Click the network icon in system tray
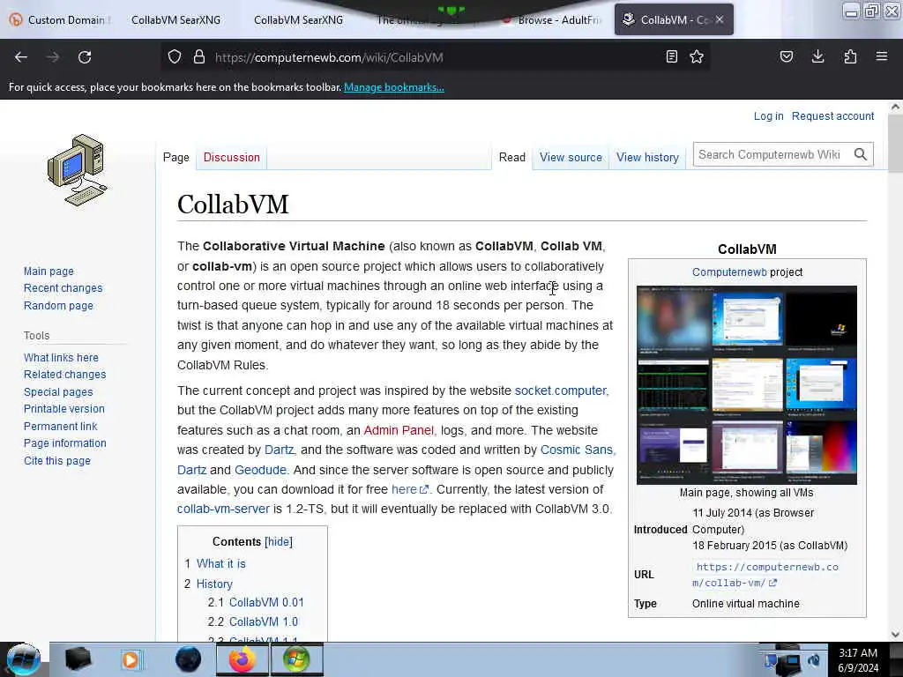Viewport: 903px width, 677px height. [789, 663]
